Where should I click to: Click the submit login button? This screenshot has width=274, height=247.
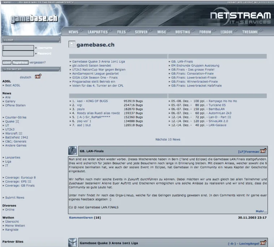(x=7, y=63)
